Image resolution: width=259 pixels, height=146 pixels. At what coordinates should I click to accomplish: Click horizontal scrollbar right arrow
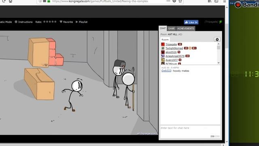pos(223,145)
